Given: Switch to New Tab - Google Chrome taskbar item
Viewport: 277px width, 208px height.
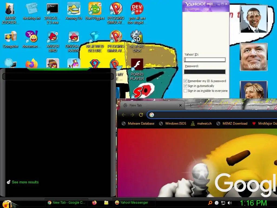Looking at the screenshot, I should [x=67, y=203].
